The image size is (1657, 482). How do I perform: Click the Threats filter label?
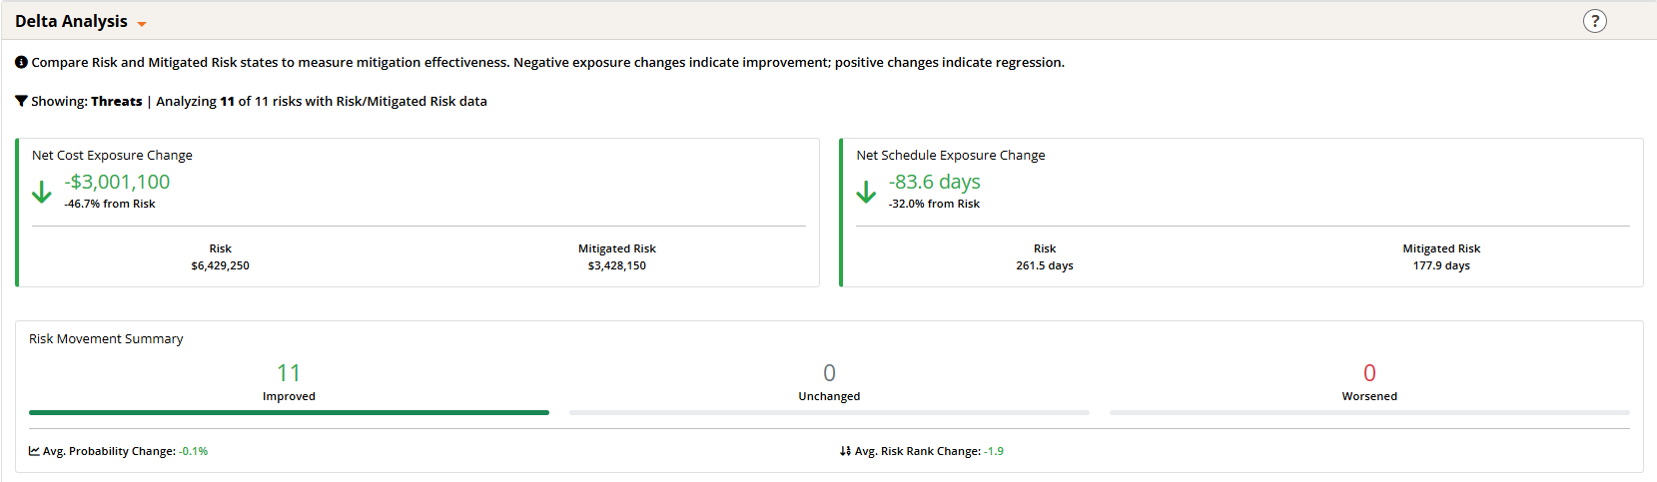(117, 101)
